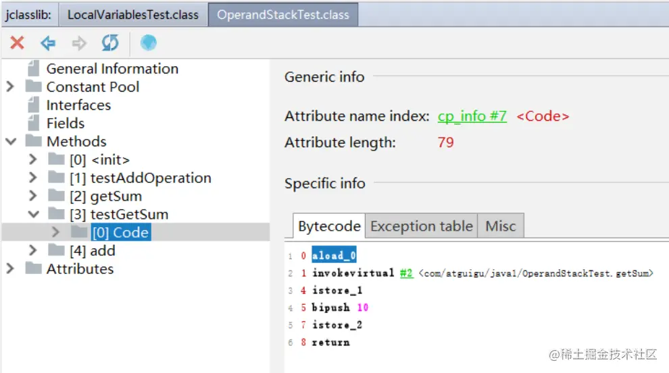Select [4] add tree item

coord(92,251)
